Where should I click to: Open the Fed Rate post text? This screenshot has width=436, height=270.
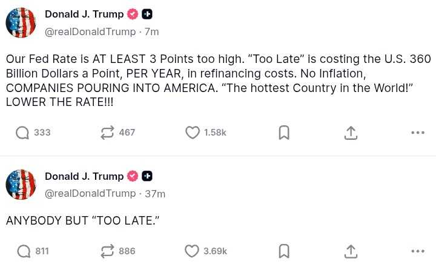coord(218,81)
